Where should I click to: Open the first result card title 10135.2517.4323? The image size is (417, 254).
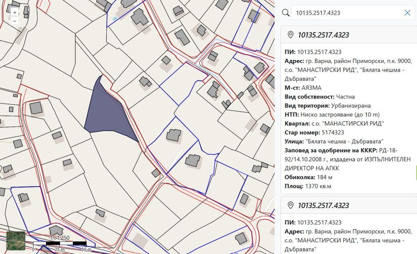(323, 35)
